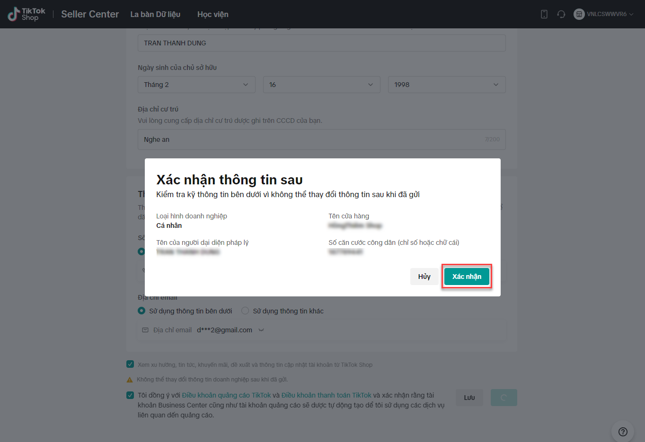The height and width of the screenshot is (442, 645).
Task: Cancel the dialog with 'Hủy'
Action: 424,277
